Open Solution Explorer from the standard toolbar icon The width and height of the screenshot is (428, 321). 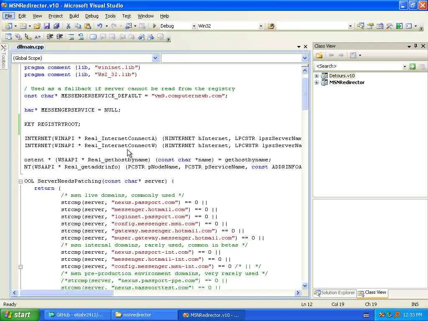361,26
